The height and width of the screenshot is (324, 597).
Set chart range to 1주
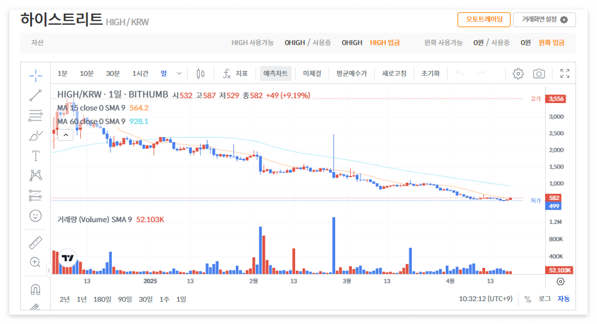click(164, 299)
